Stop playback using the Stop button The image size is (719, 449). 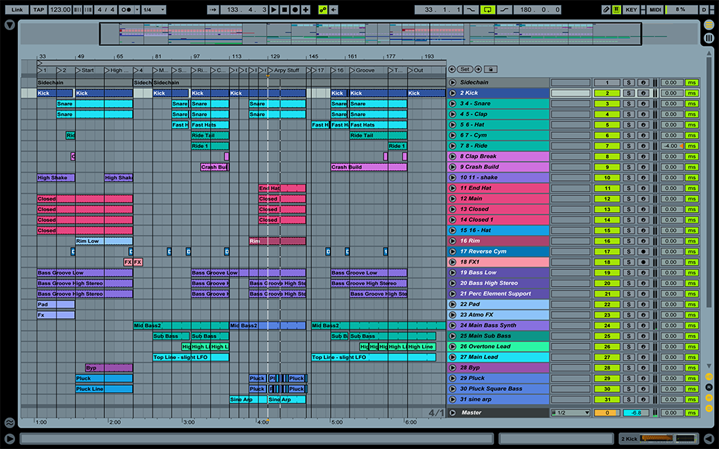285,9
